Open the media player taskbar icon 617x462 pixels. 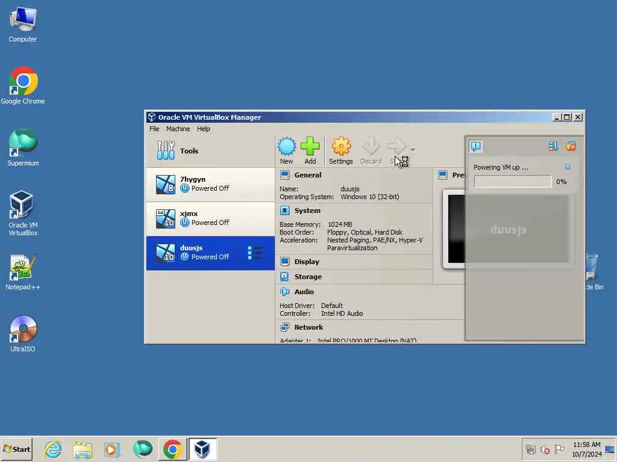pyautogui.click(x=111, y=449)
